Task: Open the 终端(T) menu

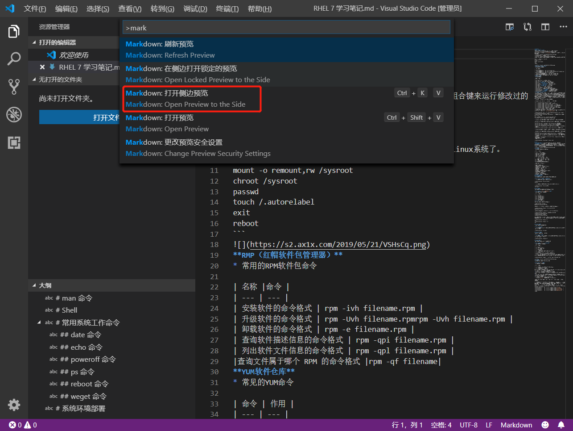Action: pos(227,8)
